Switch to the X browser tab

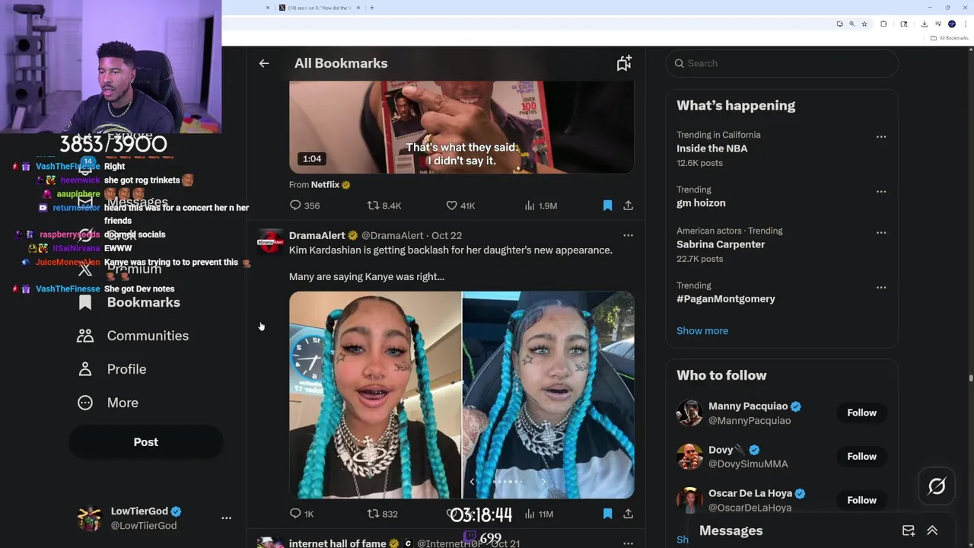pyautogui.click(x=318, y=8)
